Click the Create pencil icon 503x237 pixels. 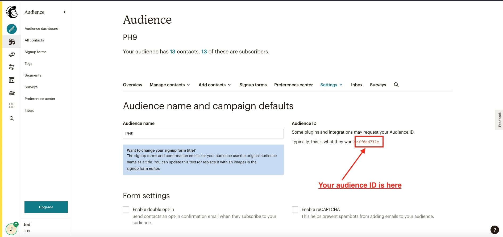click(12, 29)
